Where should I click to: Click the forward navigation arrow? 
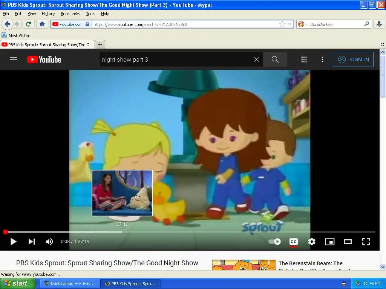[x=17, y=24]
